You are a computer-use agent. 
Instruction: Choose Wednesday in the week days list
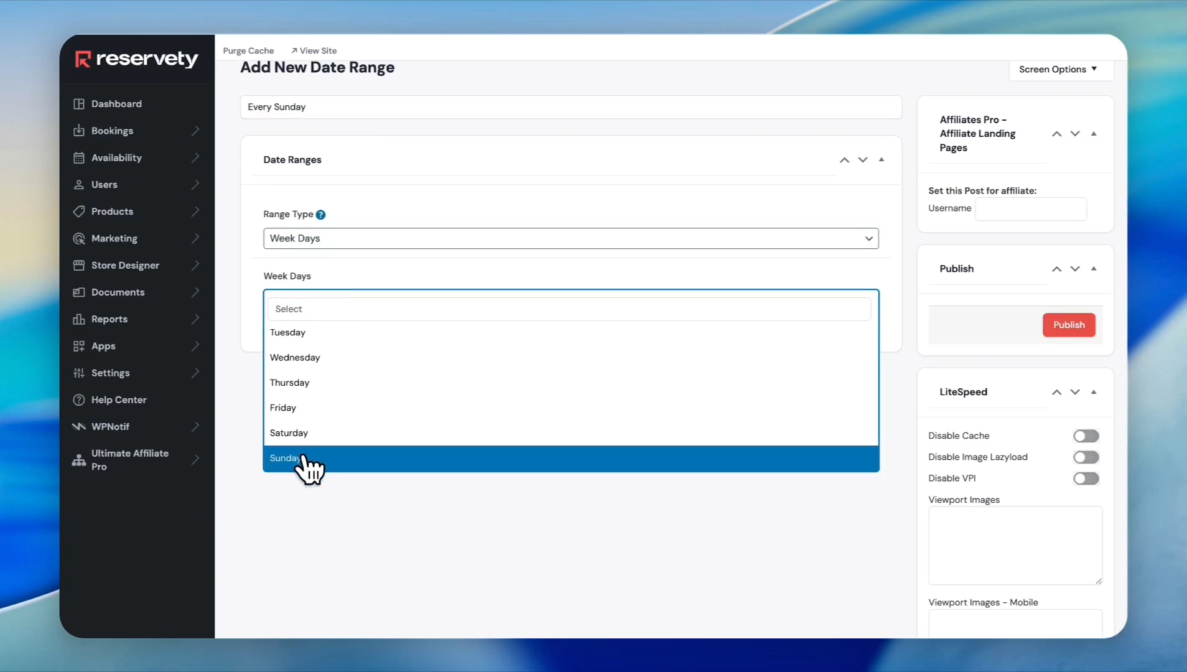pos(295,358)
